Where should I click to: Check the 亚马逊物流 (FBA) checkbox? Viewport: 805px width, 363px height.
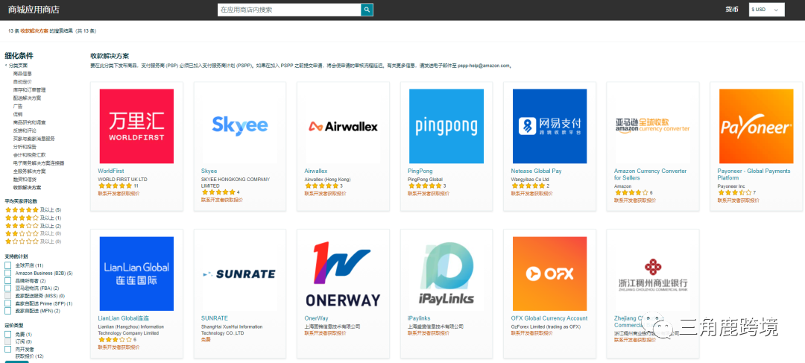click(7, 288)
